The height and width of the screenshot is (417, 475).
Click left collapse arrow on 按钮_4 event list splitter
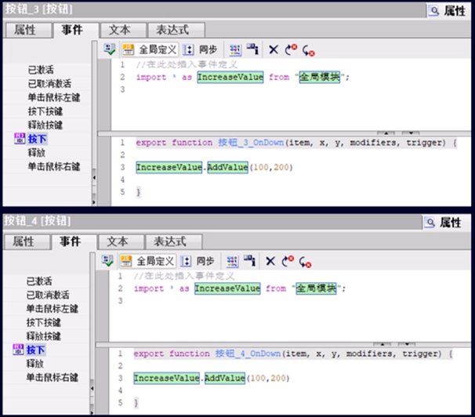point(92,388)
